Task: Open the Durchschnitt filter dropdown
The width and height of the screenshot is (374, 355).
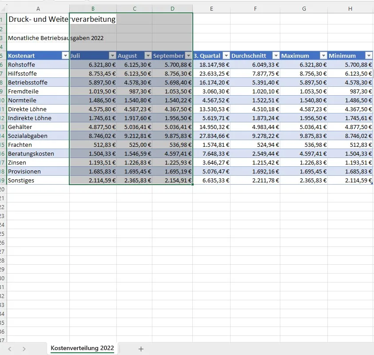Action: 275,56
